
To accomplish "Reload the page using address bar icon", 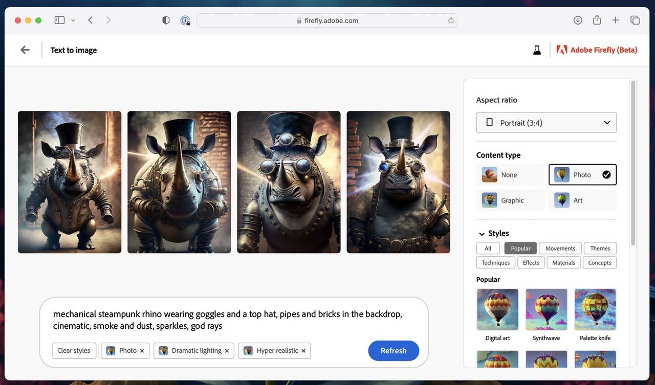I will (x=451, y=20).
